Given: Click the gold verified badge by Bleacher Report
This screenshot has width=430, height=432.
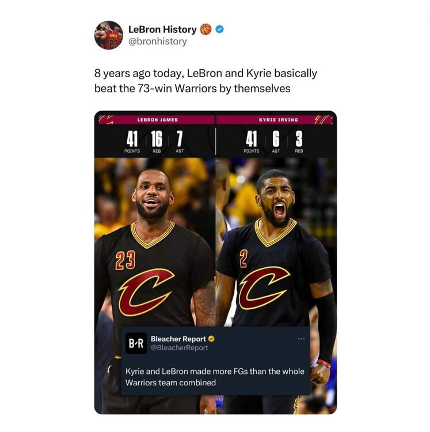Looking at the screenshot, I should pos(211,339).
